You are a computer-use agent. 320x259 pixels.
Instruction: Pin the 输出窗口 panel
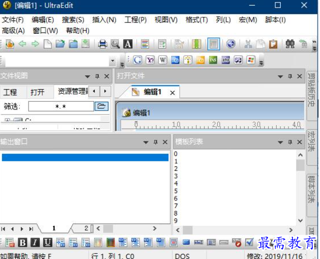tap(156, 142)
